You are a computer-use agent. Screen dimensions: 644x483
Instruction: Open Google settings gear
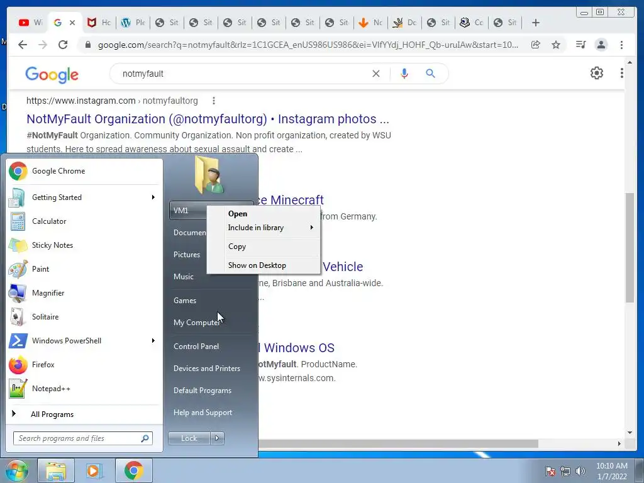click(x=597, y=73)
